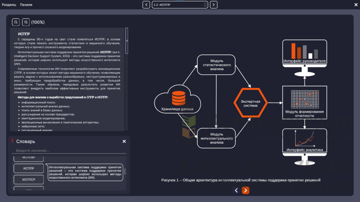The width and height of the screenshot is (360, 202).
Task: Show next figure using orange arrow
Action: [245, 190]
